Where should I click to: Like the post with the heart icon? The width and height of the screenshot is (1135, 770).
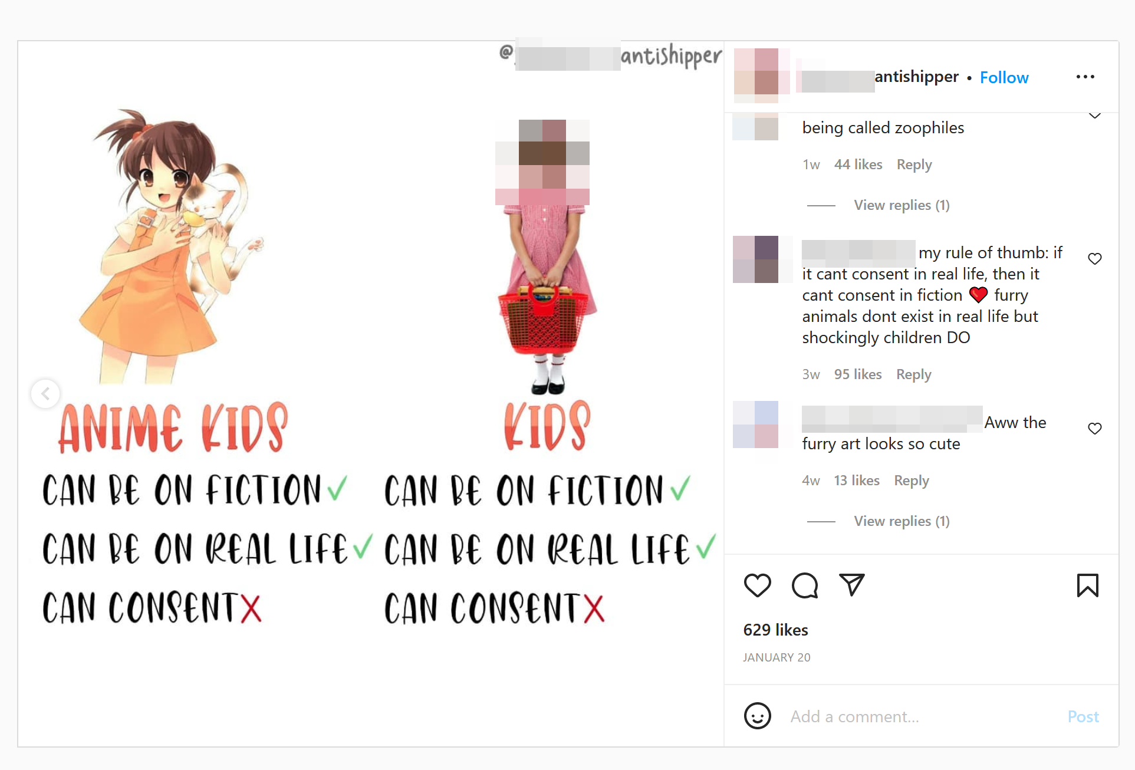click(x=757, y=585)
